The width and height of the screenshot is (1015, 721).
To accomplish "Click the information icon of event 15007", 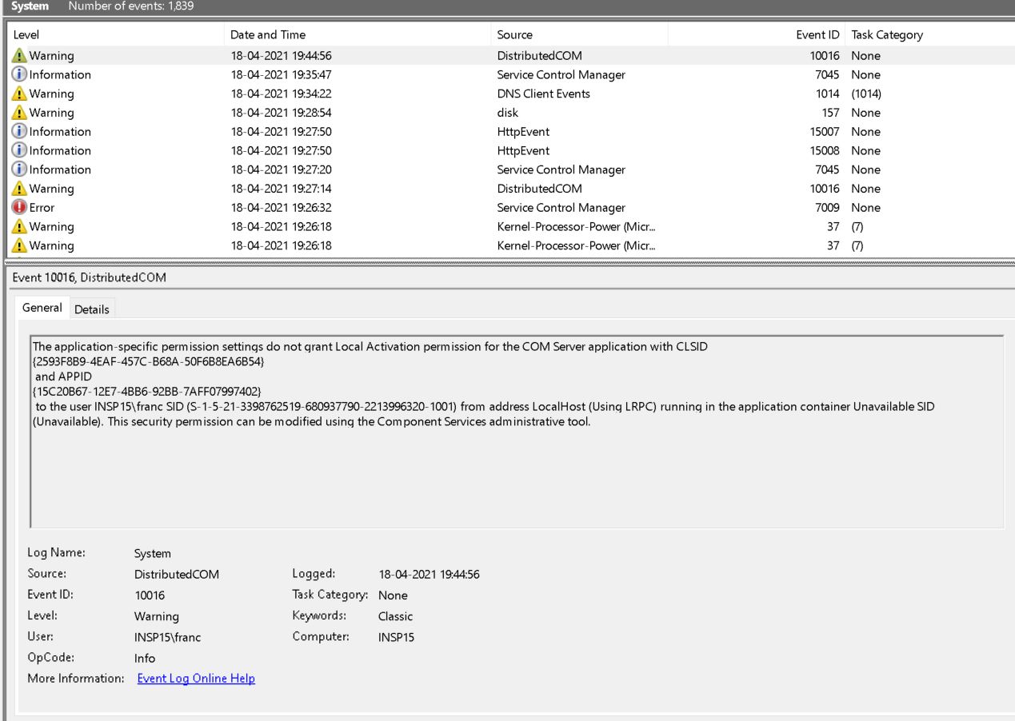I will coord(19,132).
